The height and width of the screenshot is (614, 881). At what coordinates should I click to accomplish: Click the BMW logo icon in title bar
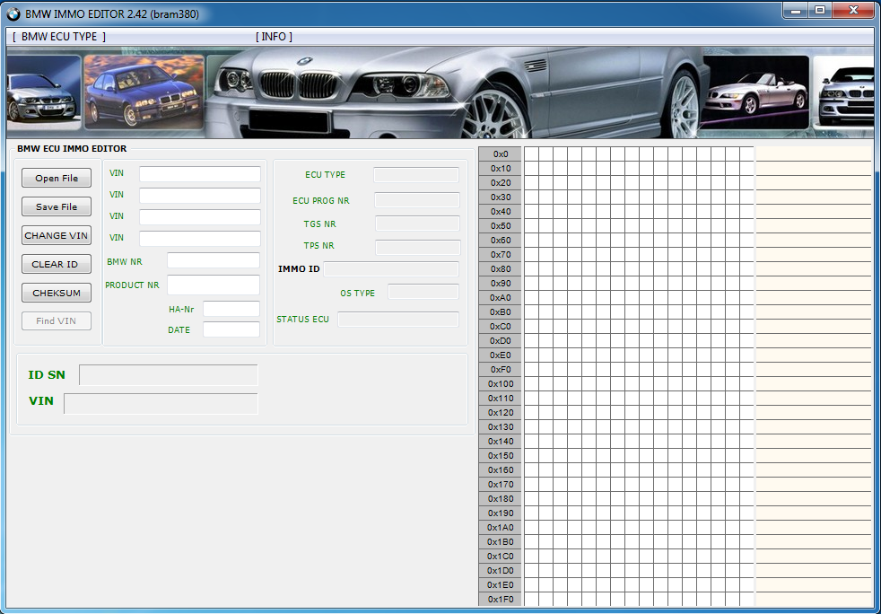coord(13,14)
